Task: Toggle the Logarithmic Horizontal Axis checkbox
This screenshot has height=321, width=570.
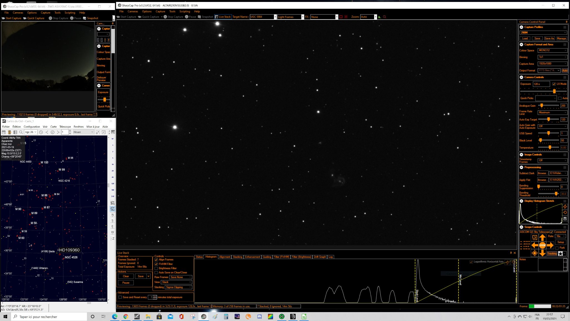Action: coord(471,262)
